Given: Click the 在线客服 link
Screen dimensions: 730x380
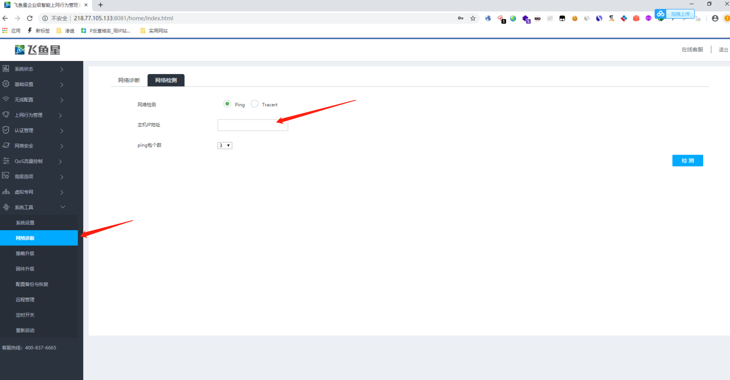Looking at the screenshot, I should pos(692,50).
